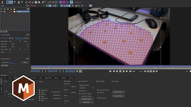Click the Show Planar Surface 'S' icon
Image resolution: width=191 pixels, height=107 pixels.
61,2
